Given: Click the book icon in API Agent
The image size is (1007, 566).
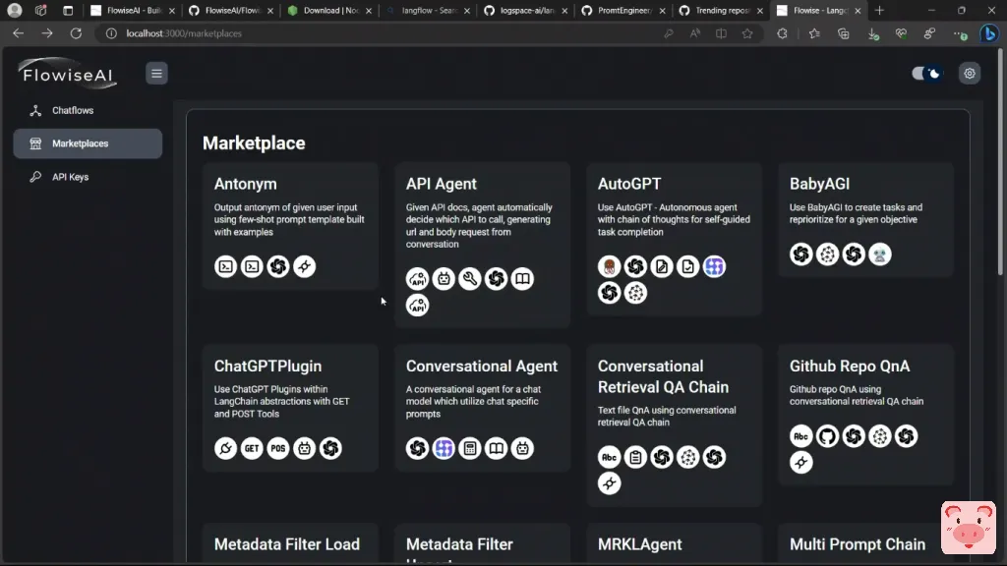Looking at the screenshot, I should [x=522, y=279].
